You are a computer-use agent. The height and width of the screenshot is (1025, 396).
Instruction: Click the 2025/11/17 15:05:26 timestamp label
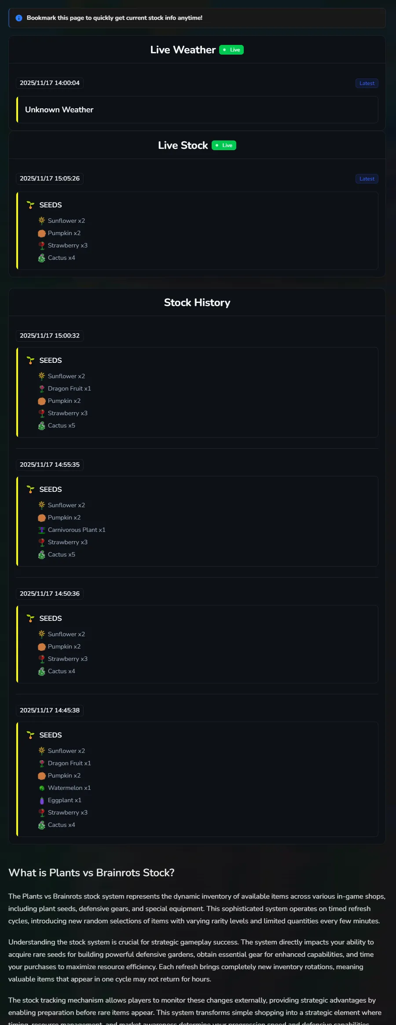pos(50,178)
